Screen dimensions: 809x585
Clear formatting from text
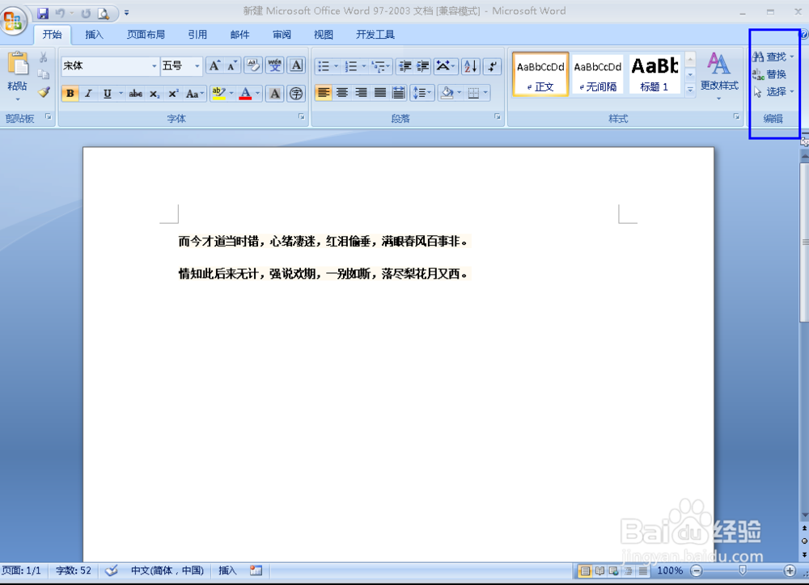[x=252, y=65]
